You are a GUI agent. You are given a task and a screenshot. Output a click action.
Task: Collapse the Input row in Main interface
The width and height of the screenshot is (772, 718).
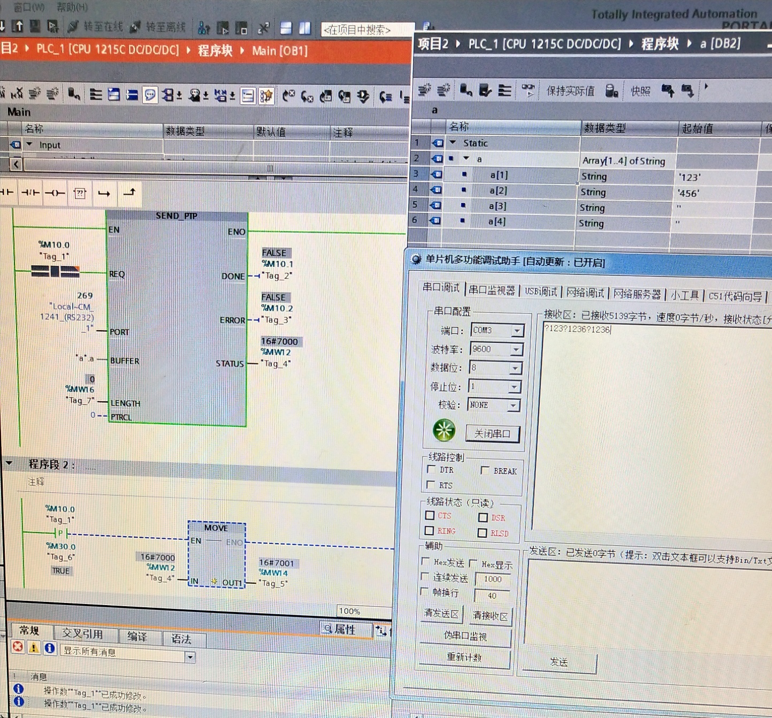coord(29,144)
